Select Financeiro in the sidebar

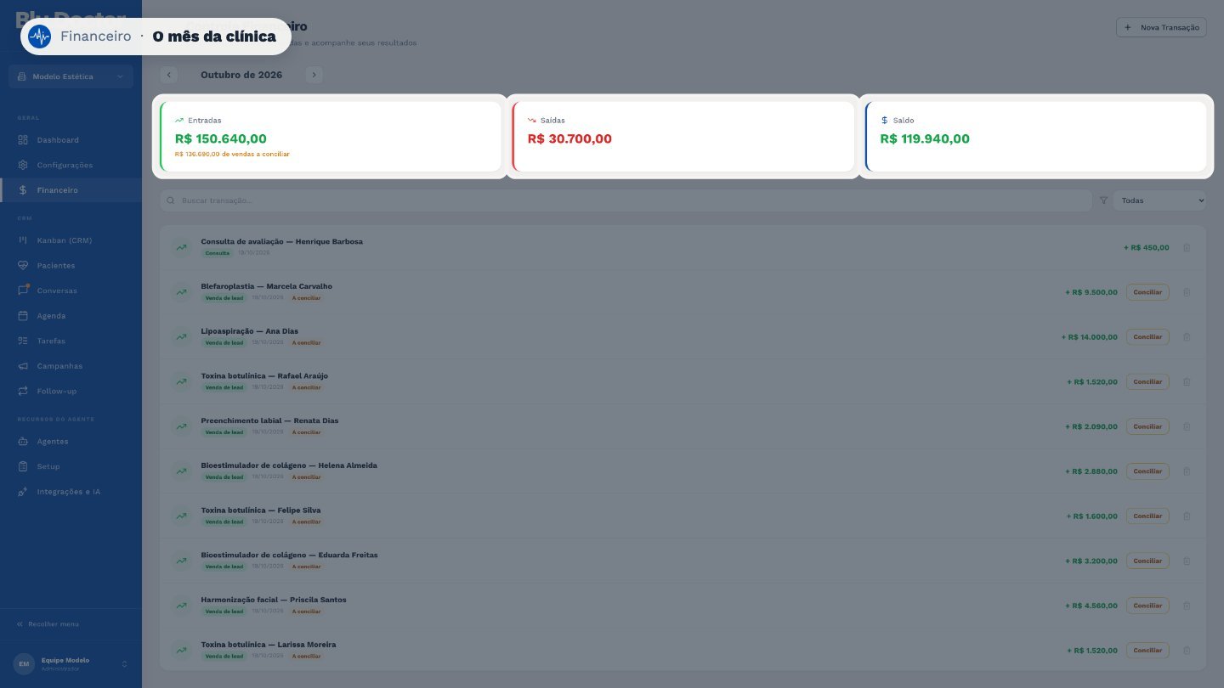point(71,190)
